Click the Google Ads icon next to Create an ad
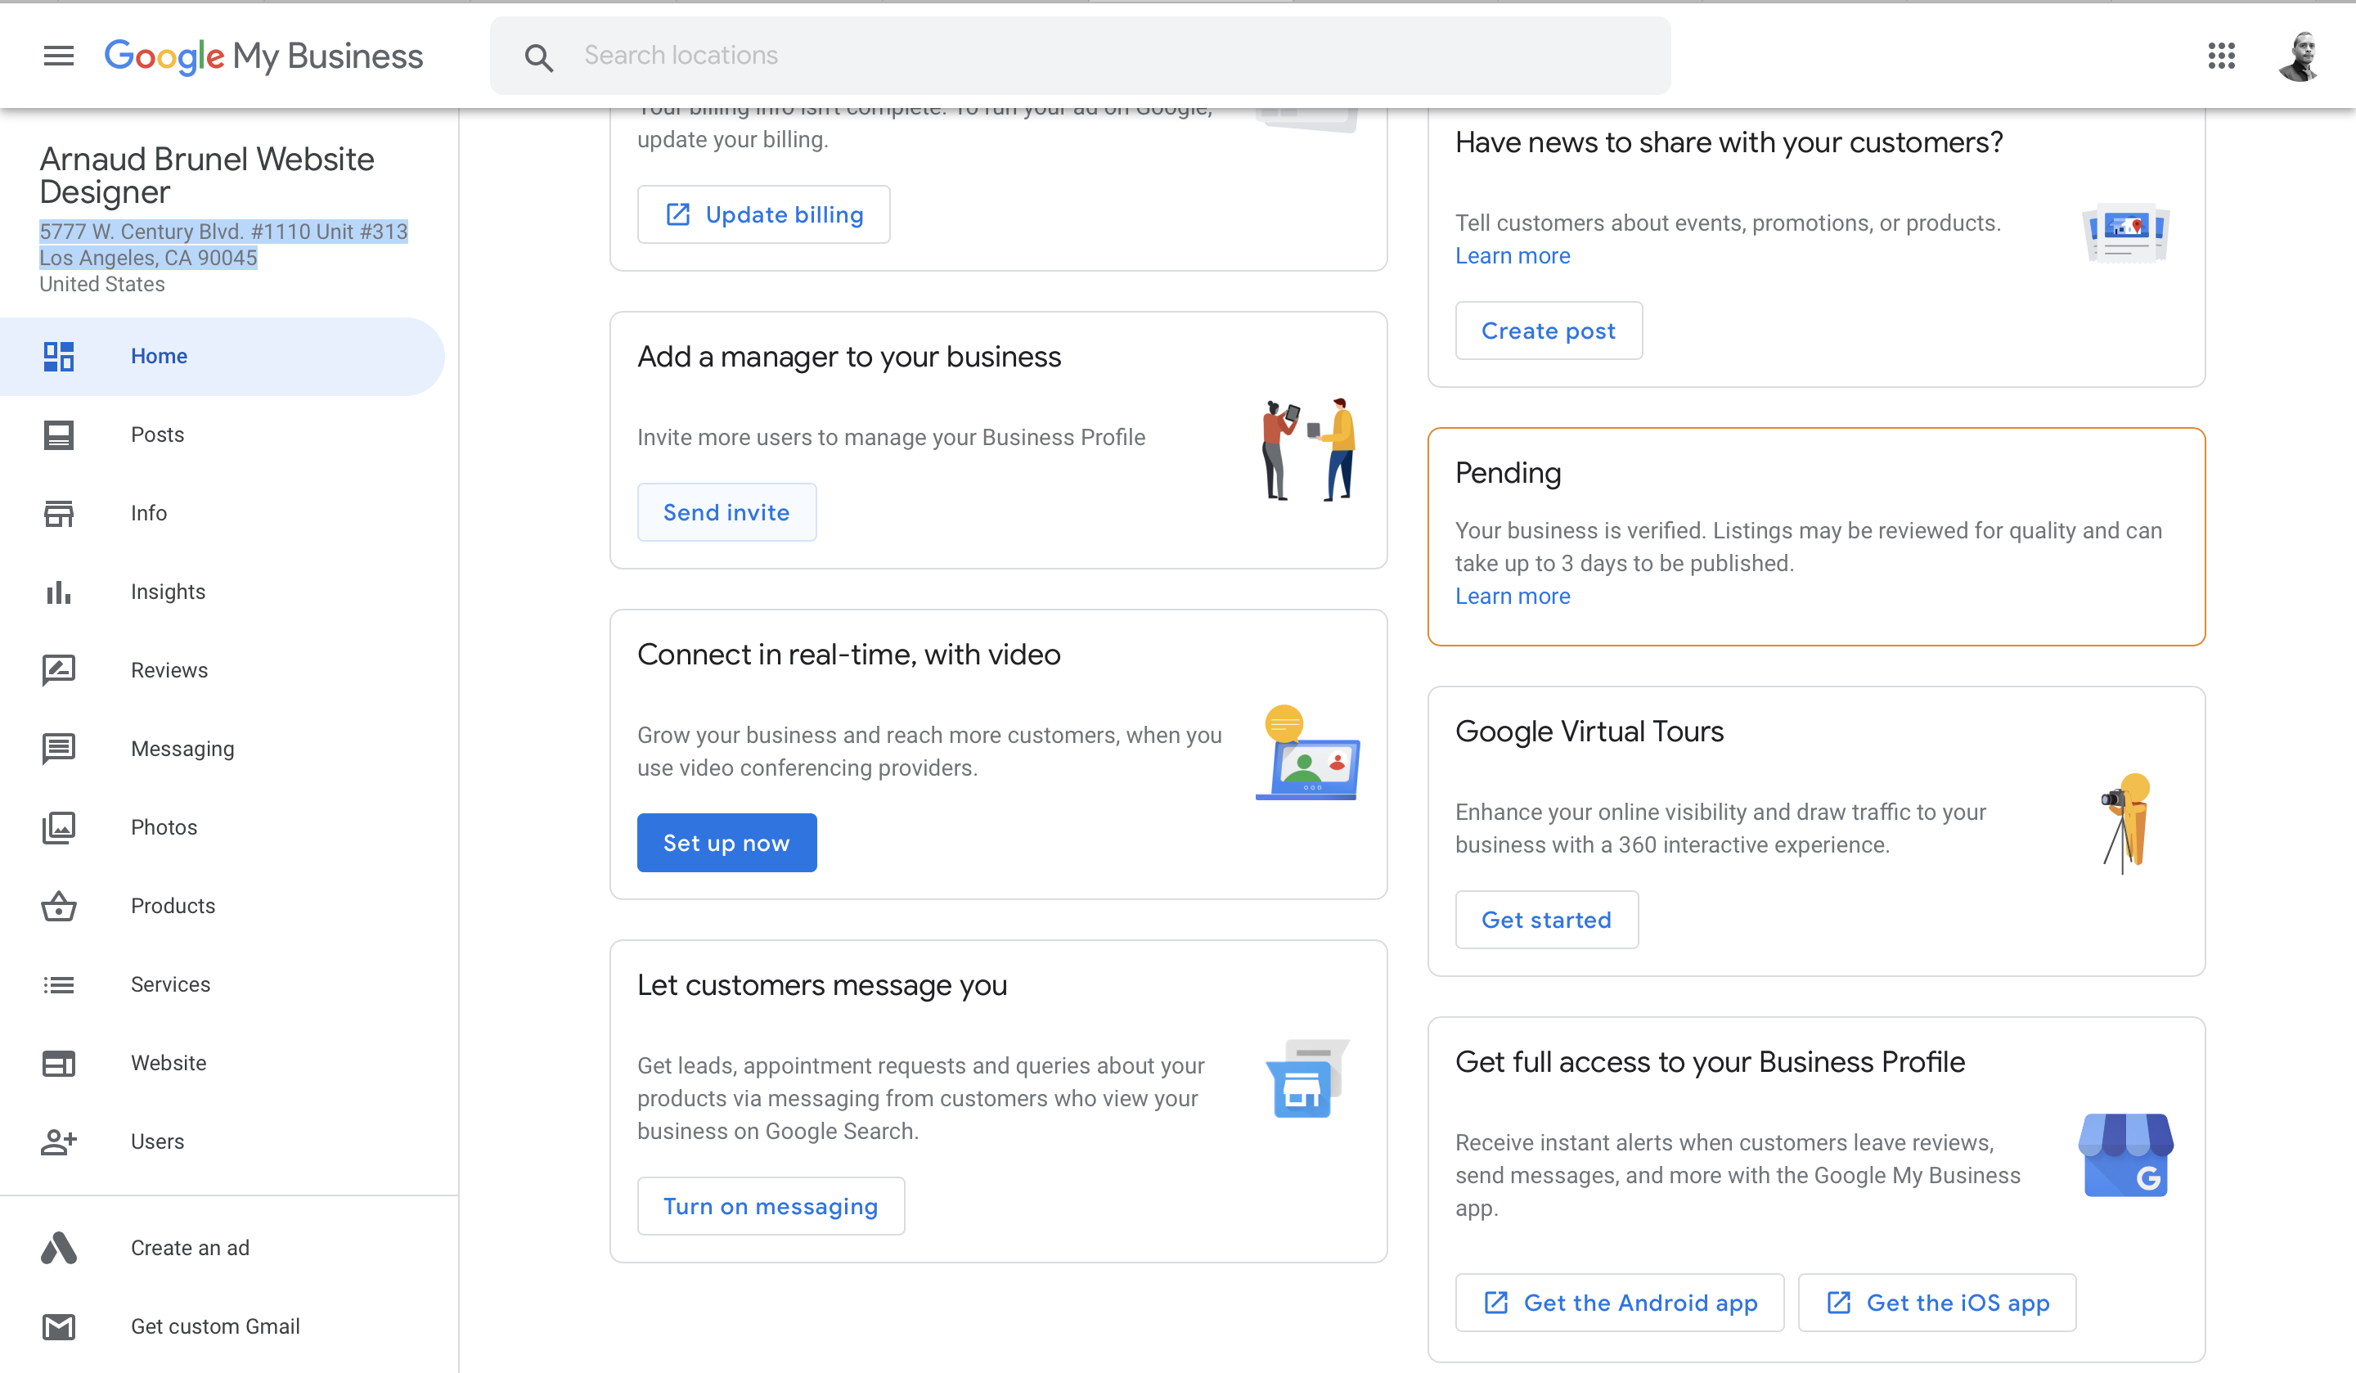2356x1373 pixels. (x=58, y=1248)
